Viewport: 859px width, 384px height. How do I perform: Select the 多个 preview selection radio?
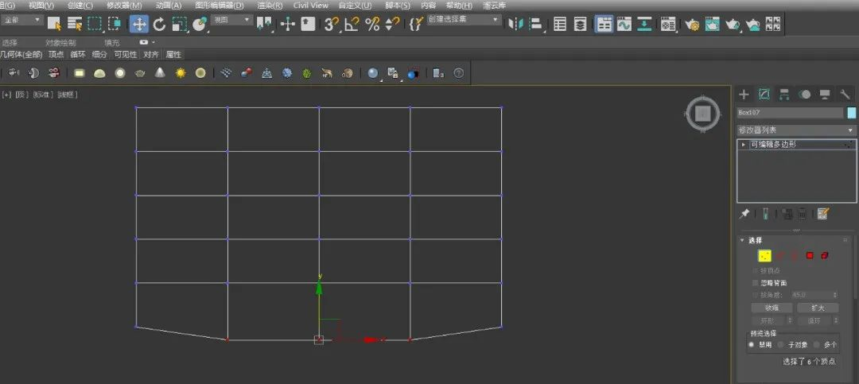816,344
